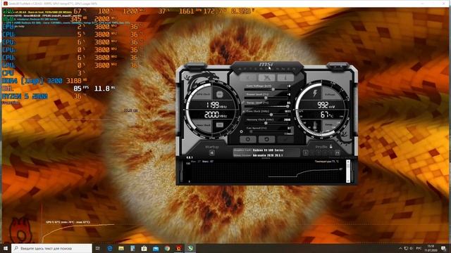Click the Afterburner monitoring graph scrollbar
The image size is (451, 253).
point(347,171)
